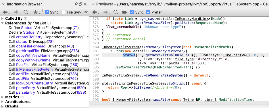The image size is (269, 108).
Task: Click highlighted Status identifier on line 682
Action: pyautogui.click(x=129, y=55)
